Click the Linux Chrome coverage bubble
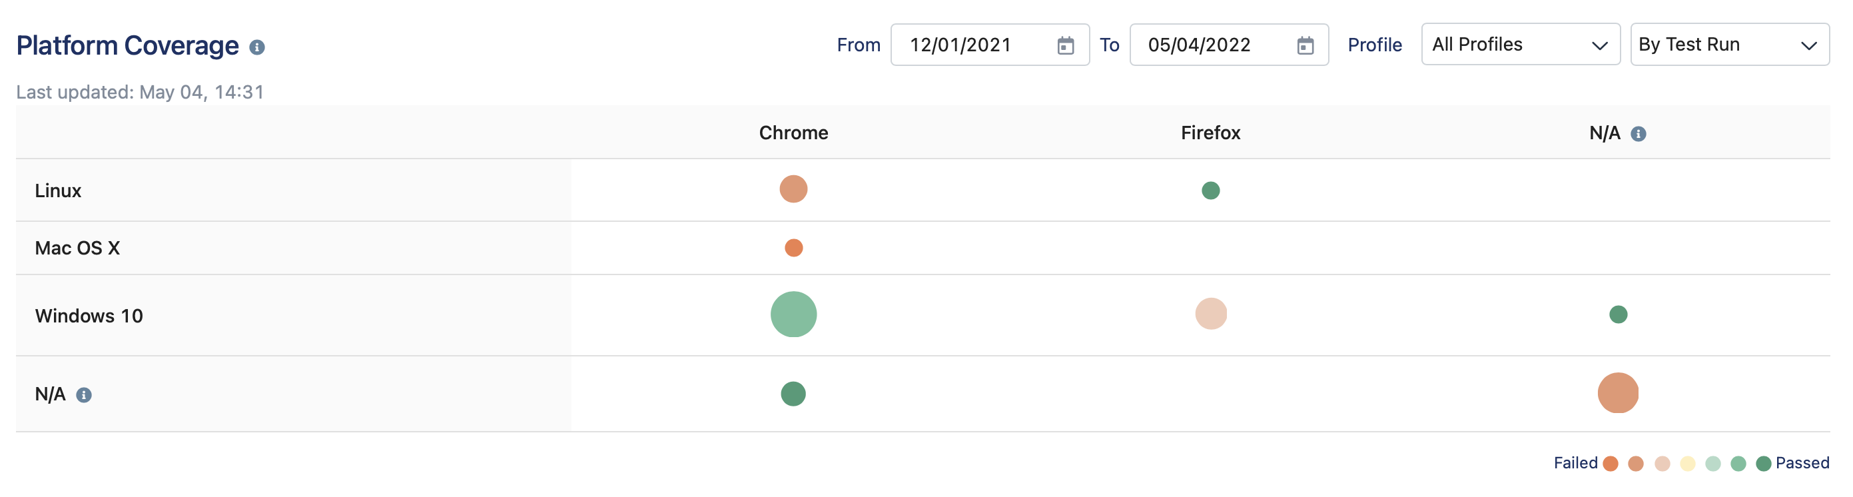This screenshot has height=497, width=1853. click(x=793, y=189)
